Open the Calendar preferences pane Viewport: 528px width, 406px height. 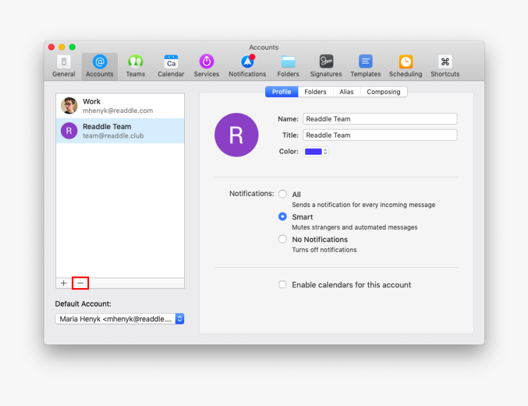pyautogui.click(x=171, y=66)
